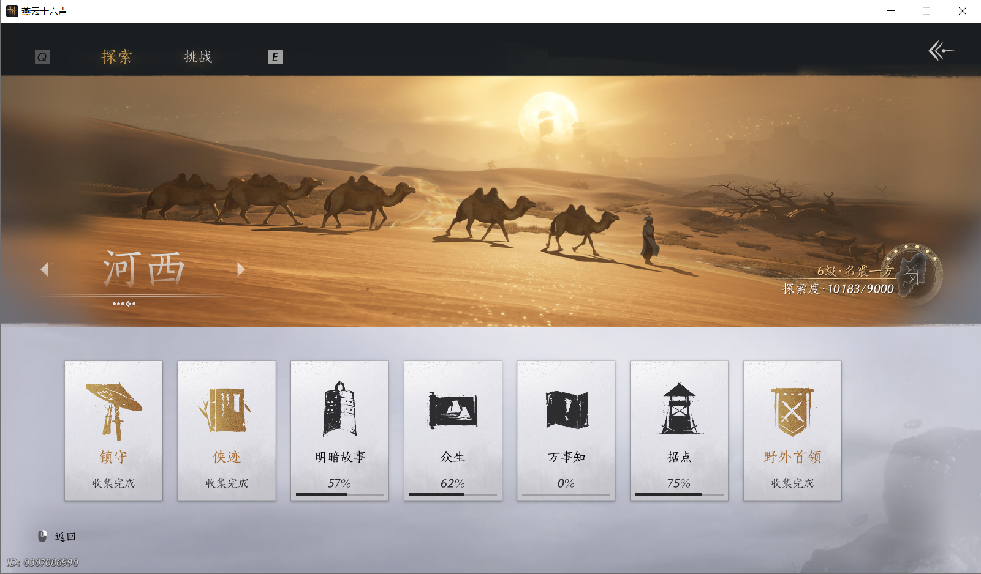Click the 75% progress bar under 据点
Image resolution: width=981 pixels, height=574 pixels.
click(x=680, y=494)
